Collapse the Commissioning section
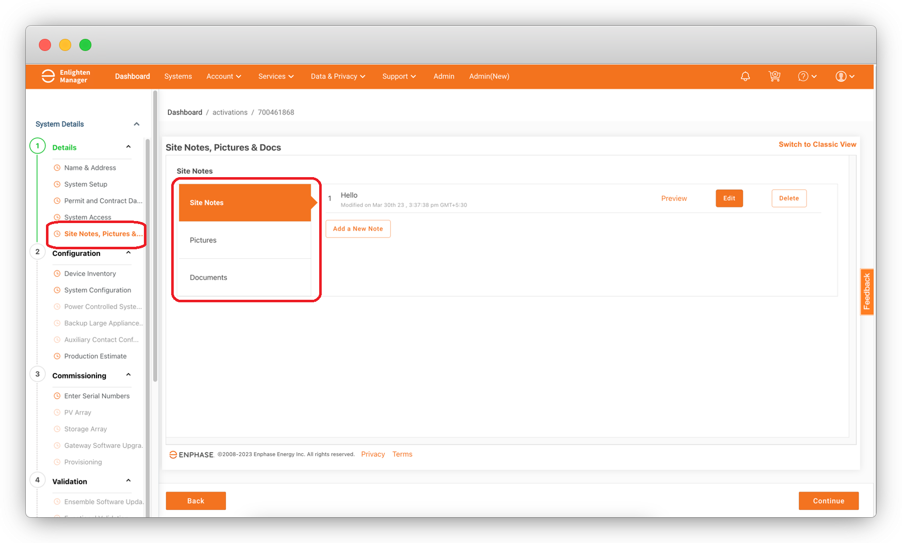Screen dimensions: 902x543 point(128,375)
